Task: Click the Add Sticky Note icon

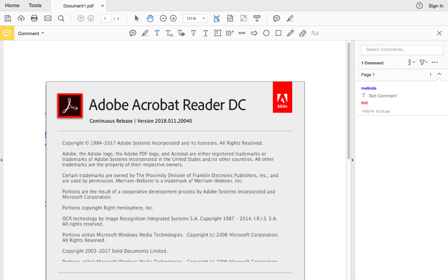Action: coord(133,33)
